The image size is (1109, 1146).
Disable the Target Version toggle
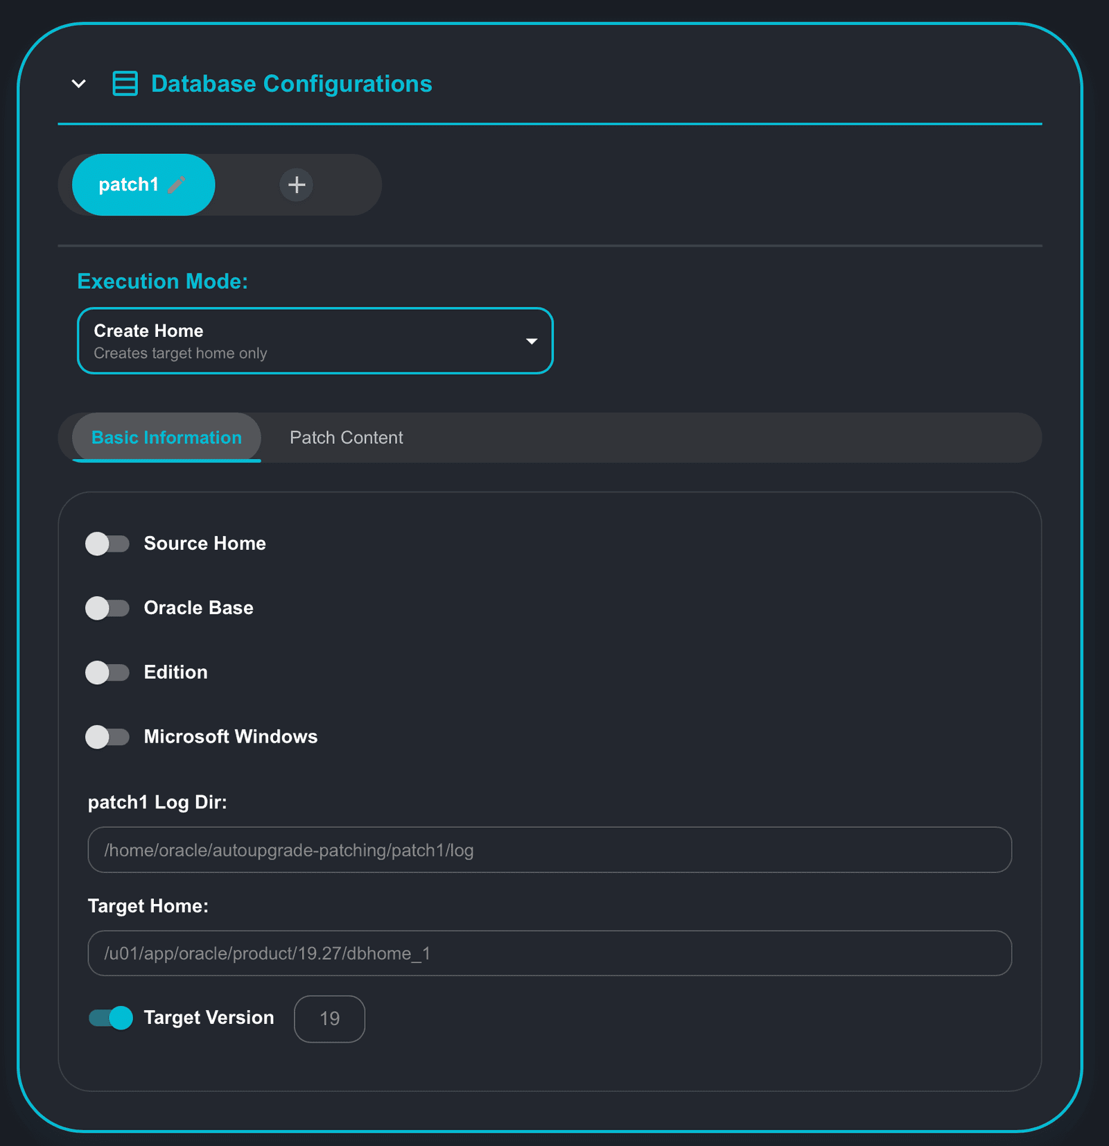tap(111, 1018)
